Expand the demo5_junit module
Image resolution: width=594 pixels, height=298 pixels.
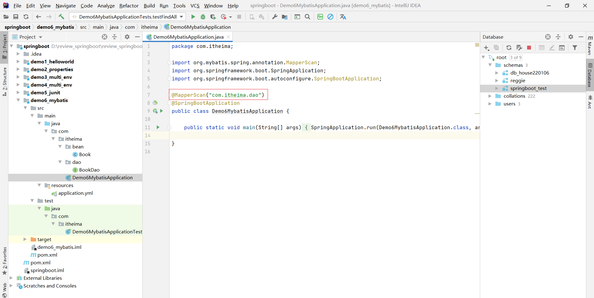click(x=18, y=92)
